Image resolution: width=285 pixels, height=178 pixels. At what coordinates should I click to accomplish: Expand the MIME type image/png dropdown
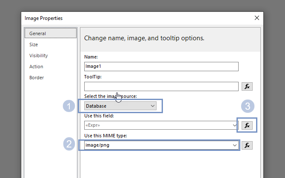point(235,145)
